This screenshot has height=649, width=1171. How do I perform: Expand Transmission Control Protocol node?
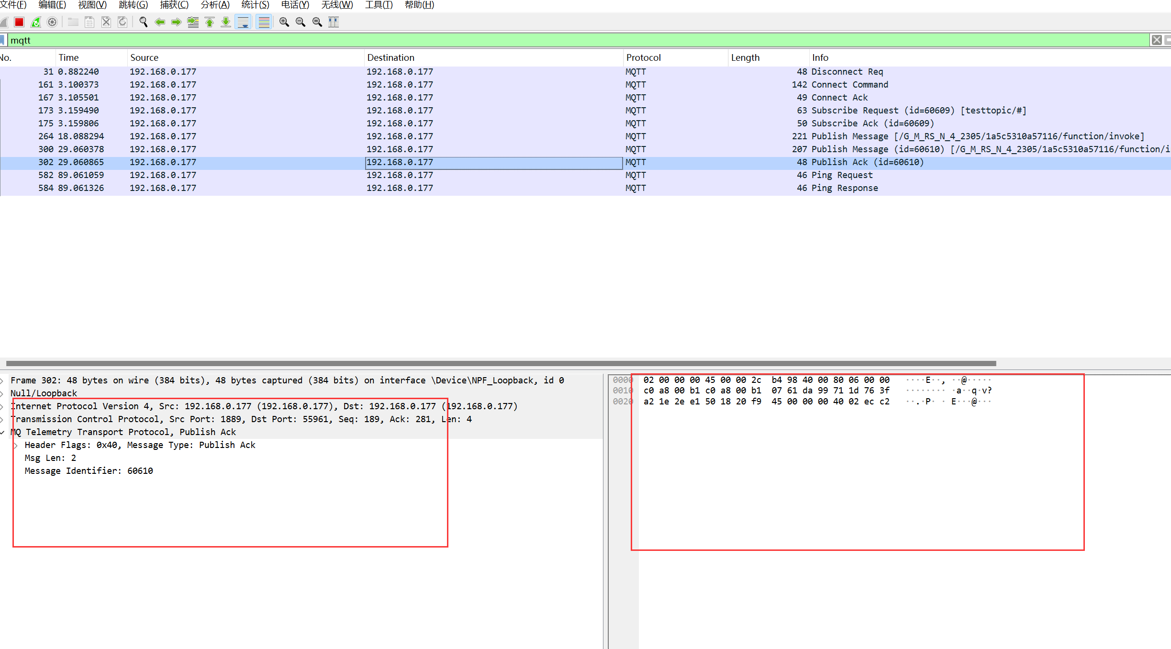2,419
